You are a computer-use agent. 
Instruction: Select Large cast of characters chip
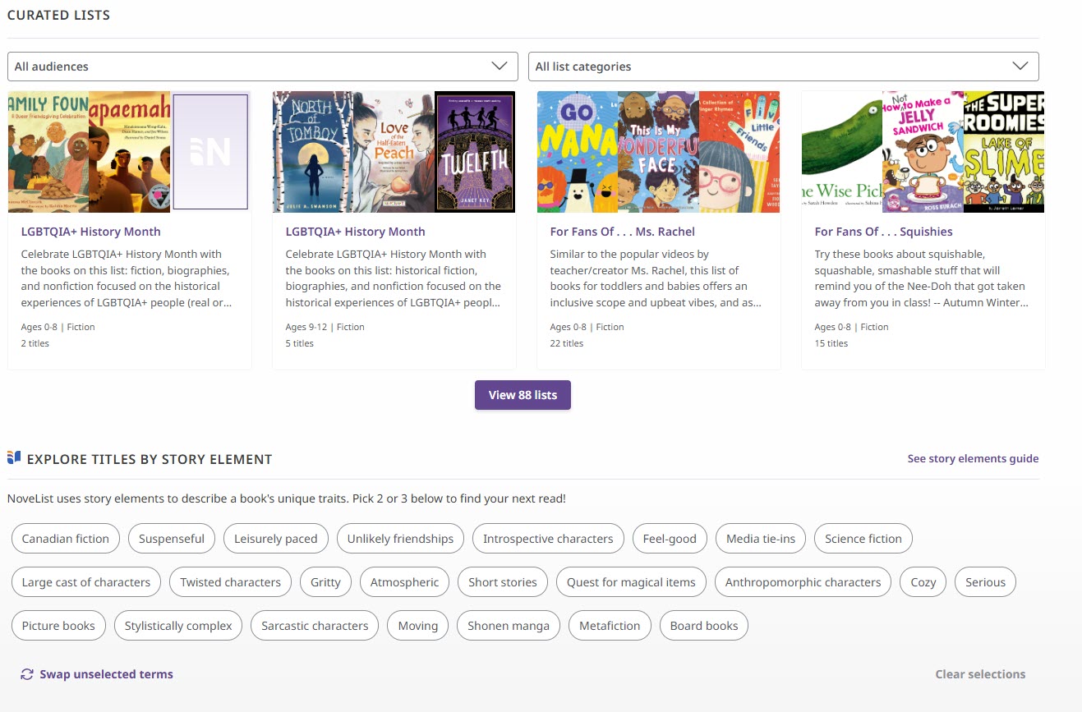[x=86, y=582]
